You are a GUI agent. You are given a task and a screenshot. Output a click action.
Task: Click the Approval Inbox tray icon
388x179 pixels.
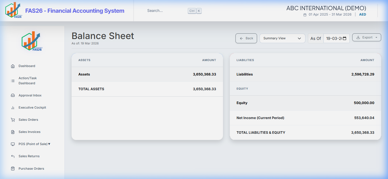(x=13, y=96)
